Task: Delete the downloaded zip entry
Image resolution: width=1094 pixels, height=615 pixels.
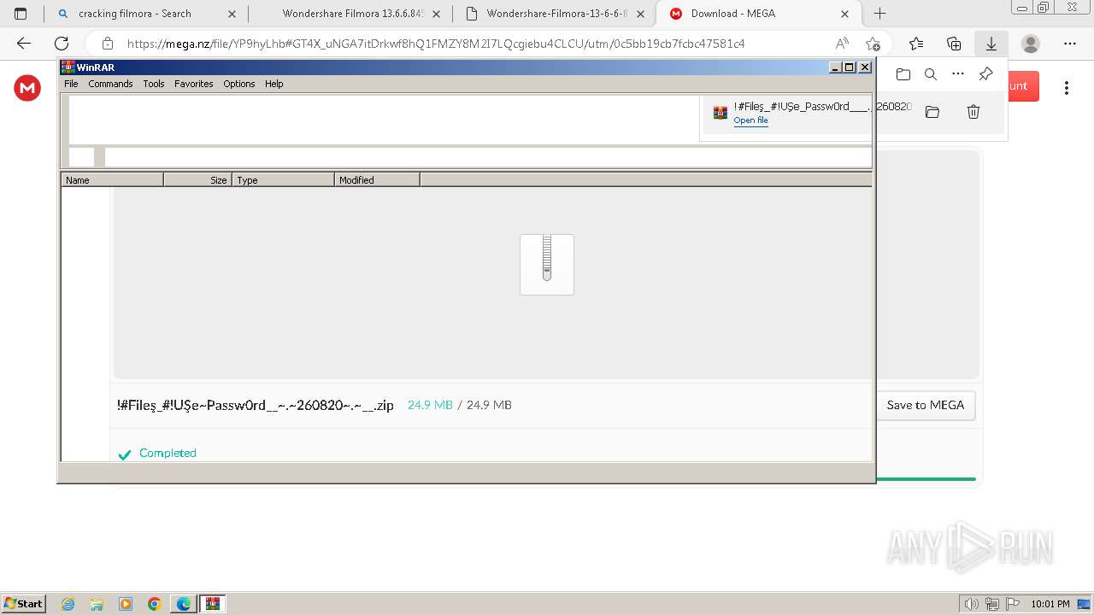Action: coord(973,112)
